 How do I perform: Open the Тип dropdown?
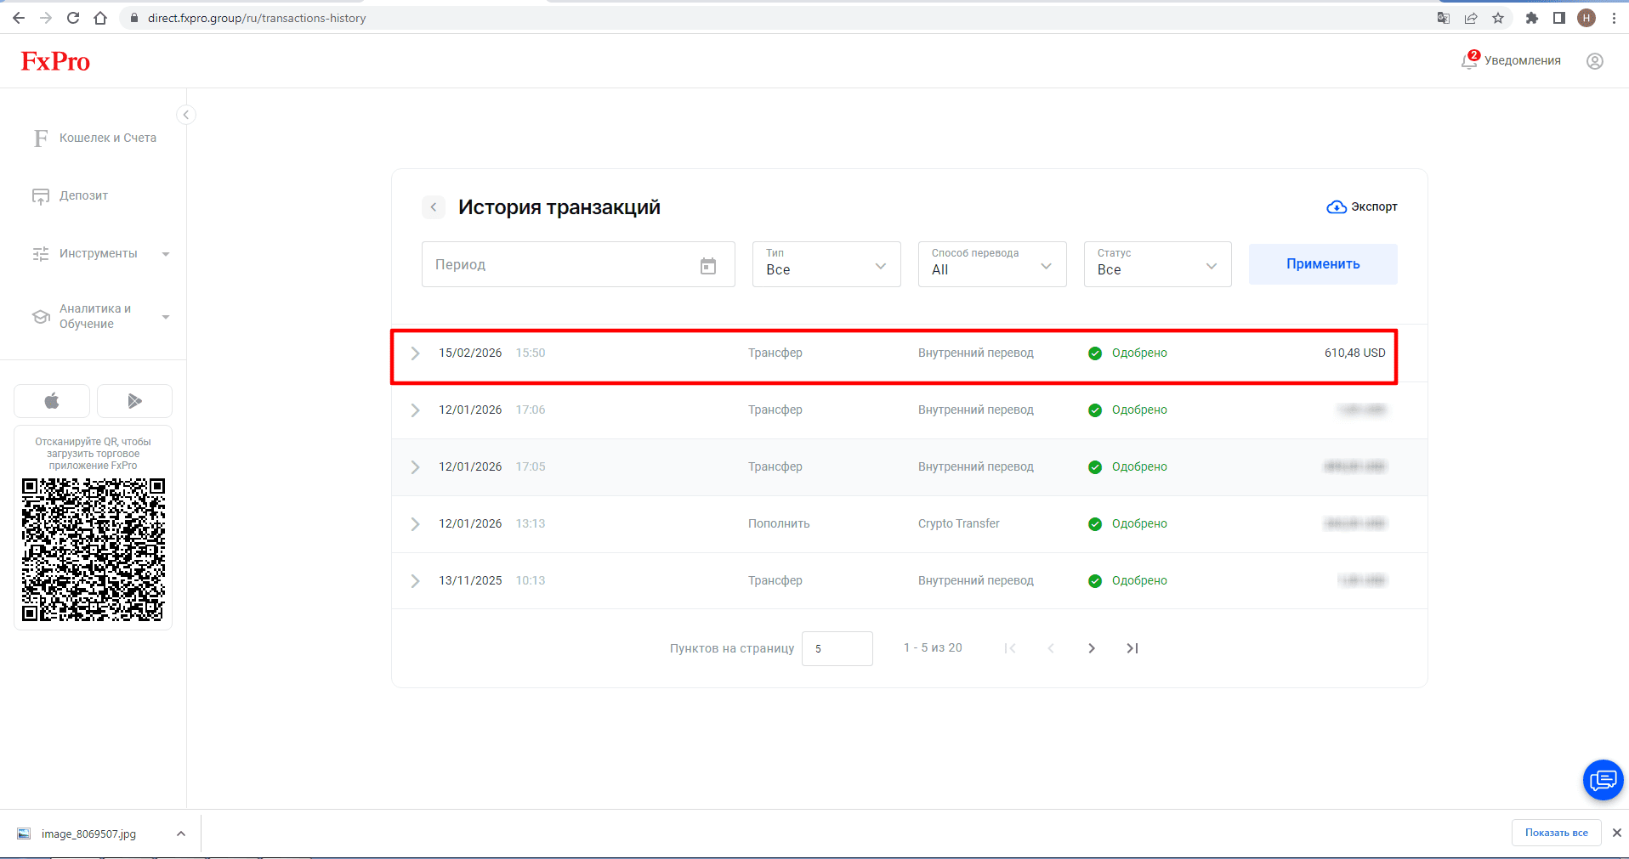tap(826, 264)
